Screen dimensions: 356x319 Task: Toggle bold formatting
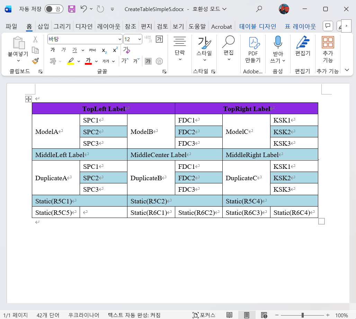(x=53, y=50)
